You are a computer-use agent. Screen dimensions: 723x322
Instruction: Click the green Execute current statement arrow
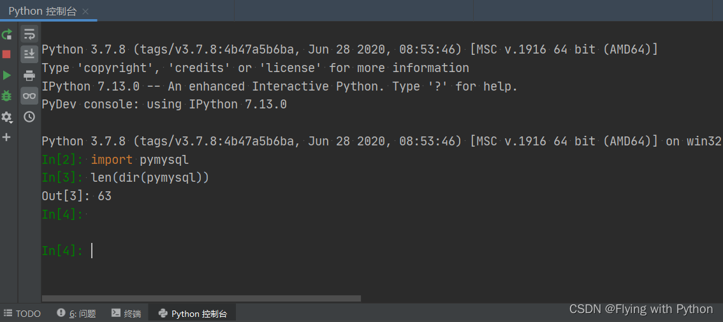tap(7, 75)
